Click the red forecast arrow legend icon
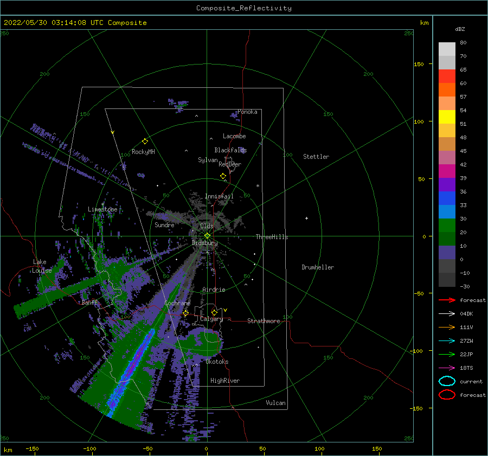The height and width of the screenshot is (456, 488). tap(447, 300)
